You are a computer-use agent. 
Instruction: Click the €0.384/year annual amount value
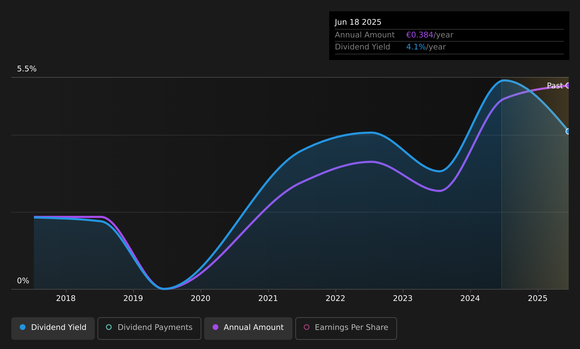430,35
